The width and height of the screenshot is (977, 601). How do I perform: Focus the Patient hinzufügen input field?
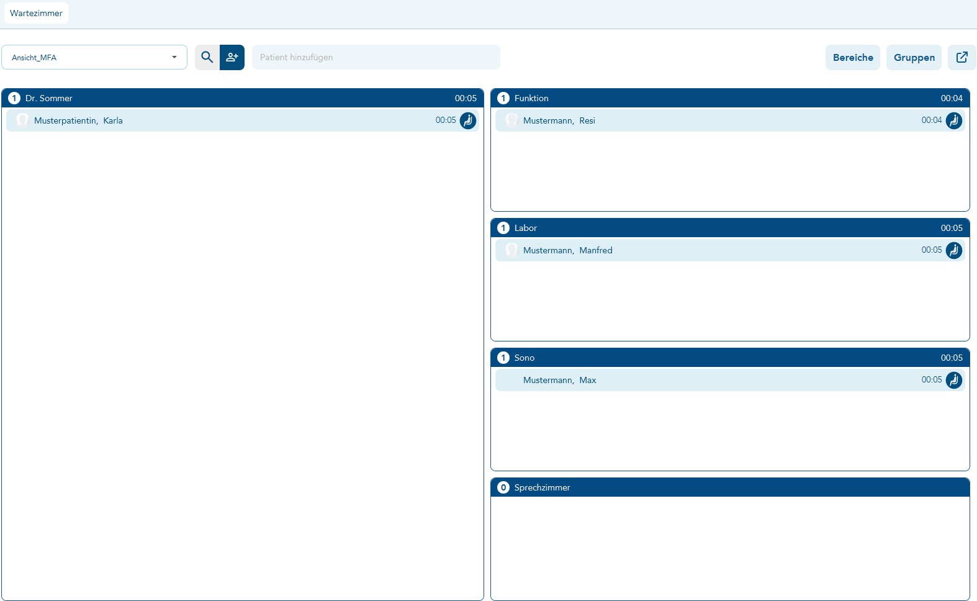pos(376,57)
